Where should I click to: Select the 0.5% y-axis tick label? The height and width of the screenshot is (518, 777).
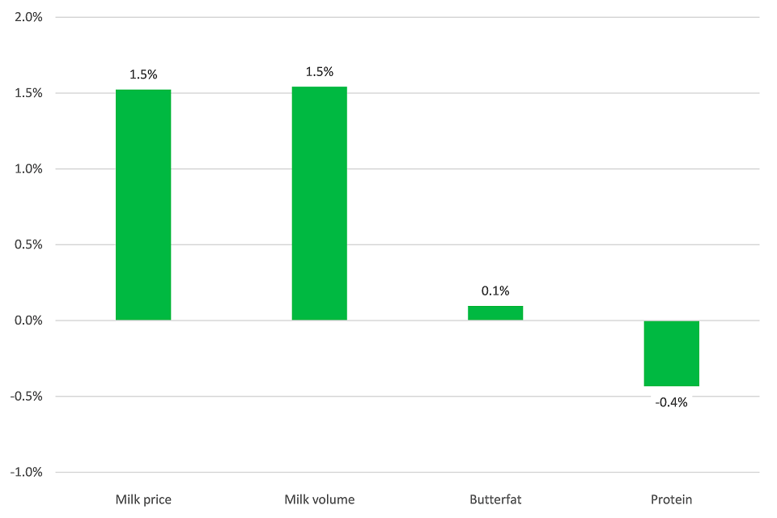pyautogui.click(x=28, y=244)
